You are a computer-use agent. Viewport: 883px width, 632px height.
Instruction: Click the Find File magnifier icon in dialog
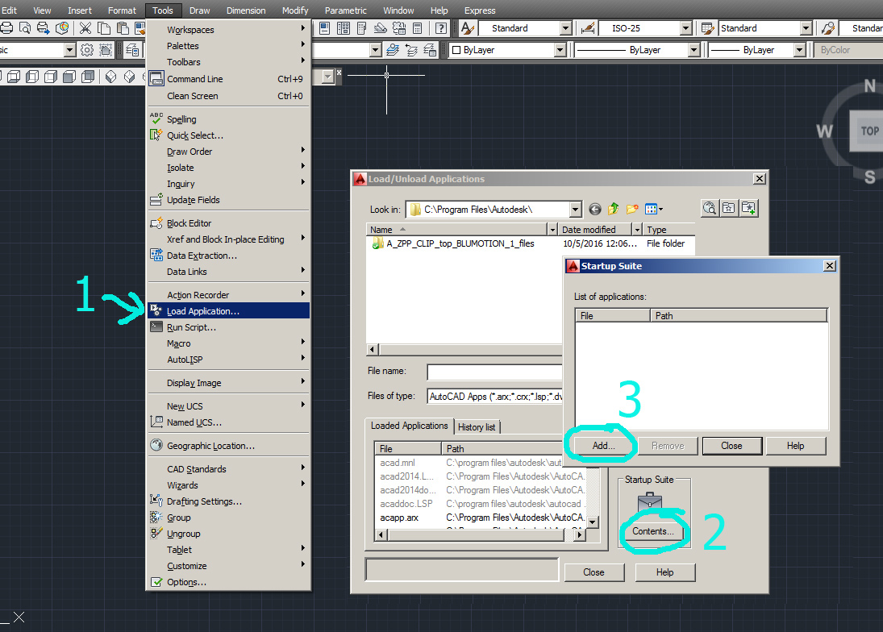(x=710, y=208)
